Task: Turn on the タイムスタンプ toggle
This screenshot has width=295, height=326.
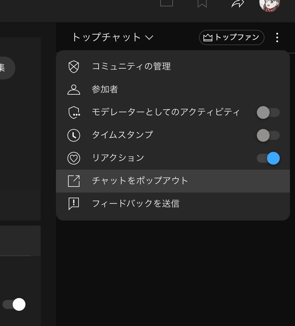Action: (x=268, y=135)
